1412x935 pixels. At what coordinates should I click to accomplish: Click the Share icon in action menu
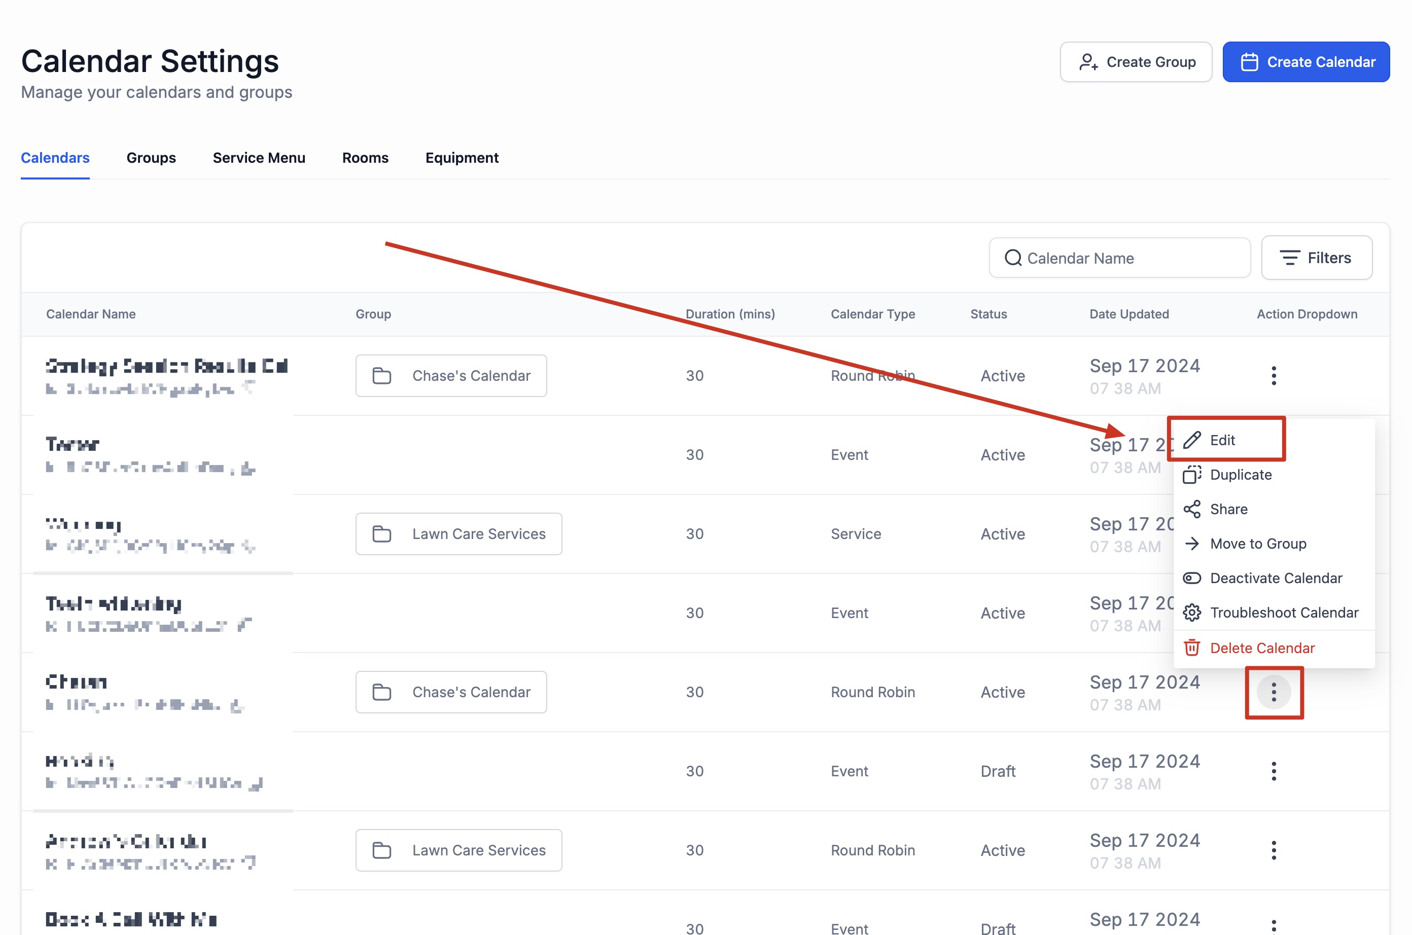coord(1191,509)
